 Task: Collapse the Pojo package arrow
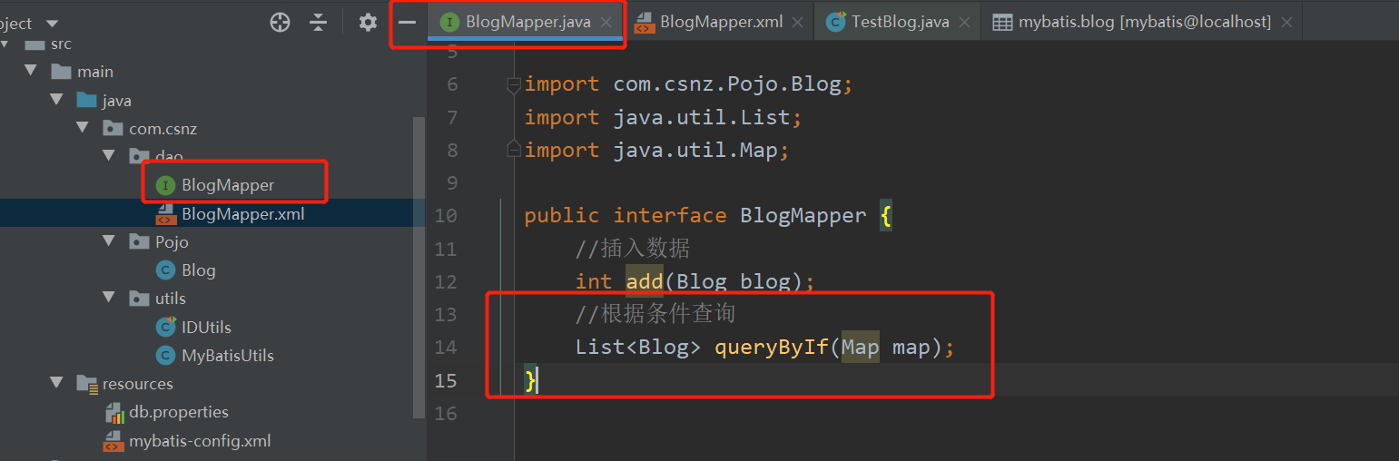(x=110, y=241)
